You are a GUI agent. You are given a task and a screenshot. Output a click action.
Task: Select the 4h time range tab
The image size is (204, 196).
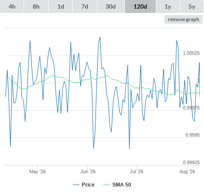point(12,6)
